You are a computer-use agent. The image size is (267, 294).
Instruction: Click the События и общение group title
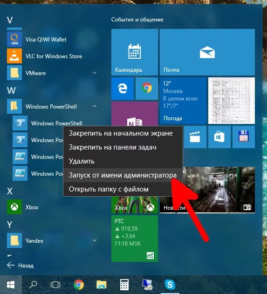tap(137, 20)
